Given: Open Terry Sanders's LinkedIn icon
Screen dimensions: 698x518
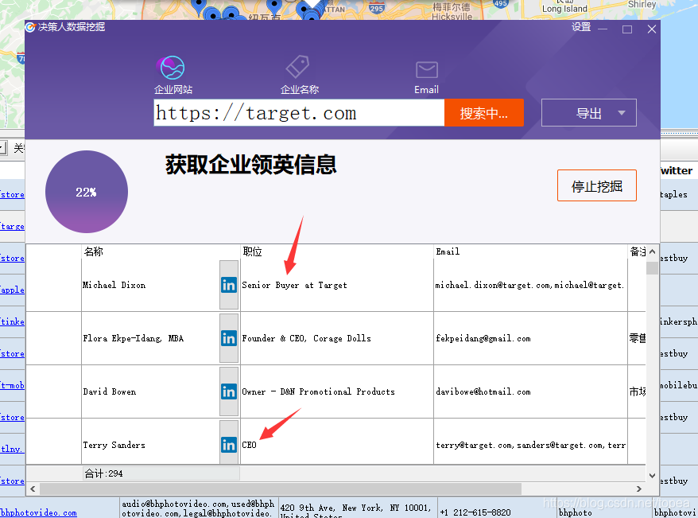Looking at the screenshot, I should (x=229, y=445).
